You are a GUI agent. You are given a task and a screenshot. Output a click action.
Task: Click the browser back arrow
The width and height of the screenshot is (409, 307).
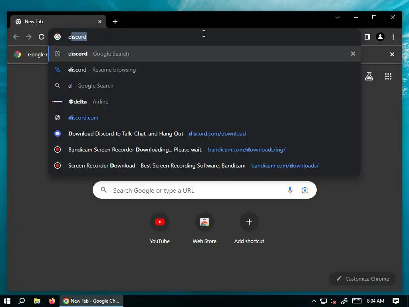(16, 37)
